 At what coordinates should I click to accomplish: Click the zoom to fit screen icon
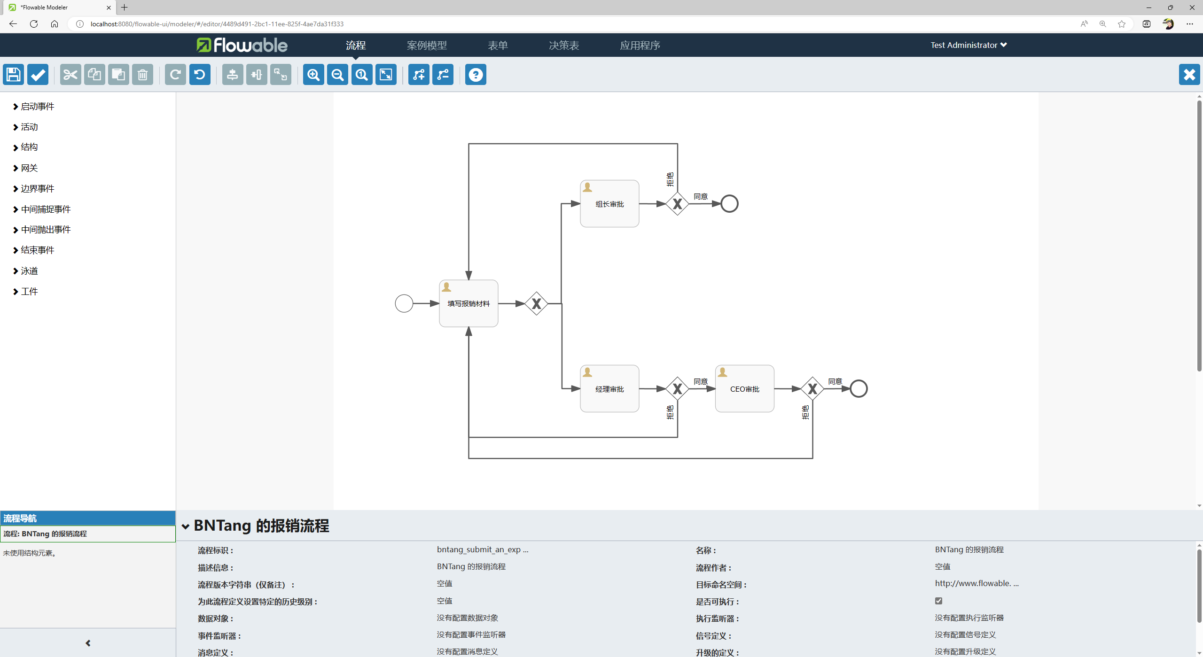(386, 75)
